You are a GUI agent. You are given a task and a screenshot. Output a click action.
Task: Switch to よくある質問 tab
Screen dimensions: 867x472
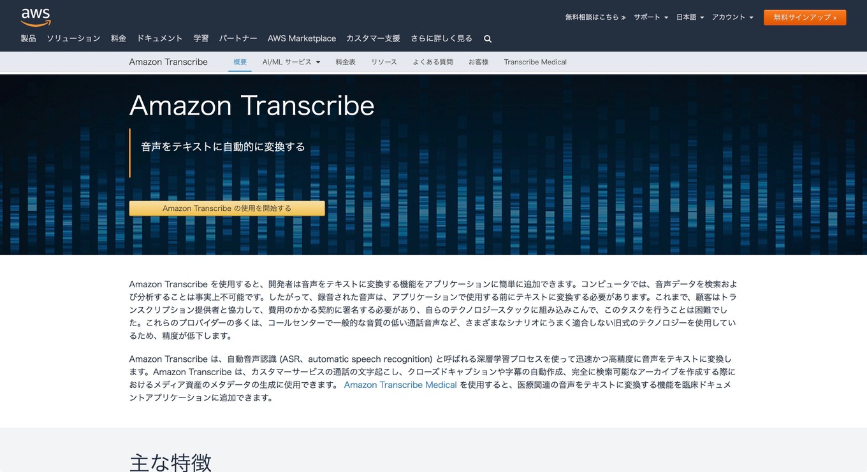(432, 62)
